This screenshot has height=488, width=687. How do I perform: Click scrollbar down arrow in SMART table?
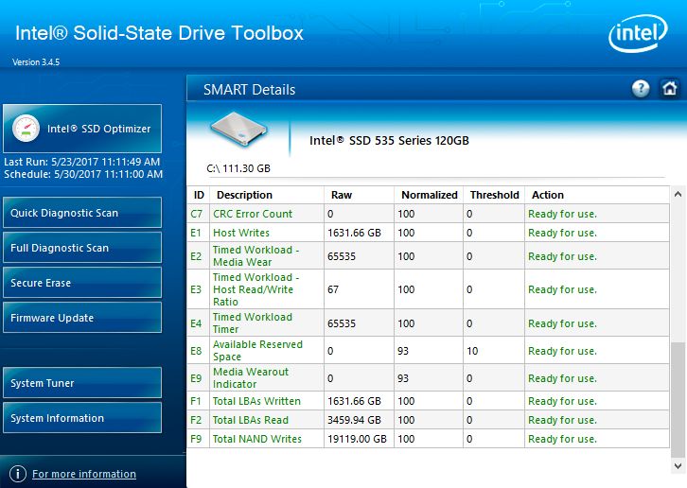pos(678,465)
